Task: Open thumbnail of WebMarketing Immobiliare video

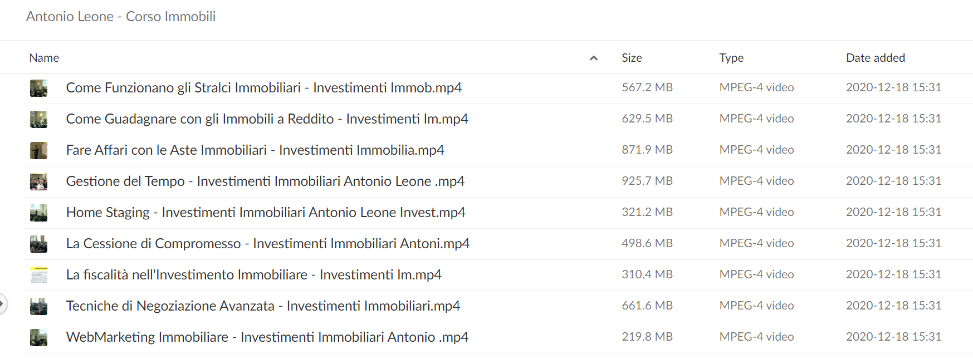Action: [38, 337]
